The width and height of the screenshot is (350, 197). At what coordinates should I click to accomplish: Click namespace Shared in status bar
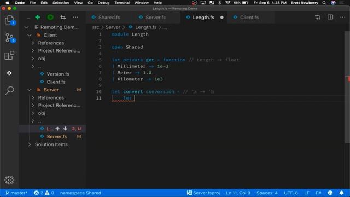point(80,193)
